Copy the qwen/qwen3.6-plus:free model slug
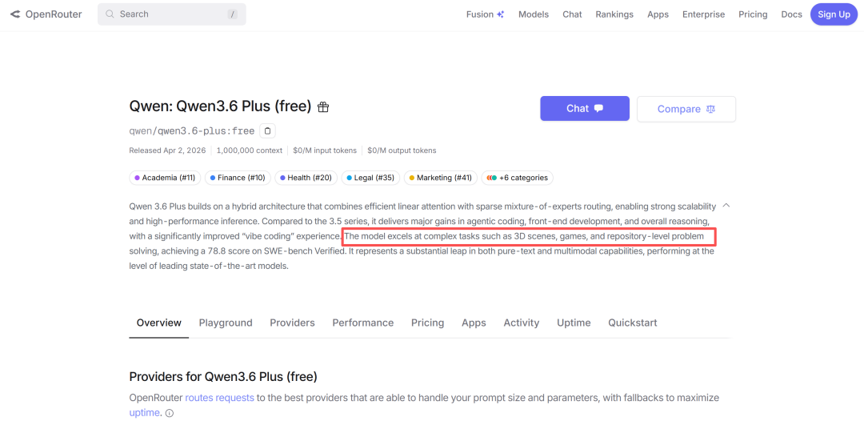864x433 pixels. [x=268, y=130]
